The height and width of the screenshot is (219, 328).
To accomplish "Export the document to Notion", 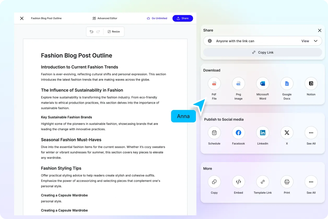I will coord(311,84).
